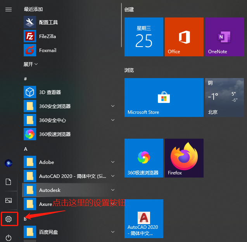
Task: Open the Pictures sidebar icon
Action: 9,200
